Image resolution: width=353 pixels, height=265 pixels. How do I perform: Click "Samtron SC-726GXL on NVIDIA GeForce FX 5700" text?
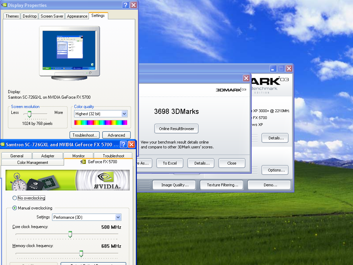(49, 97)
